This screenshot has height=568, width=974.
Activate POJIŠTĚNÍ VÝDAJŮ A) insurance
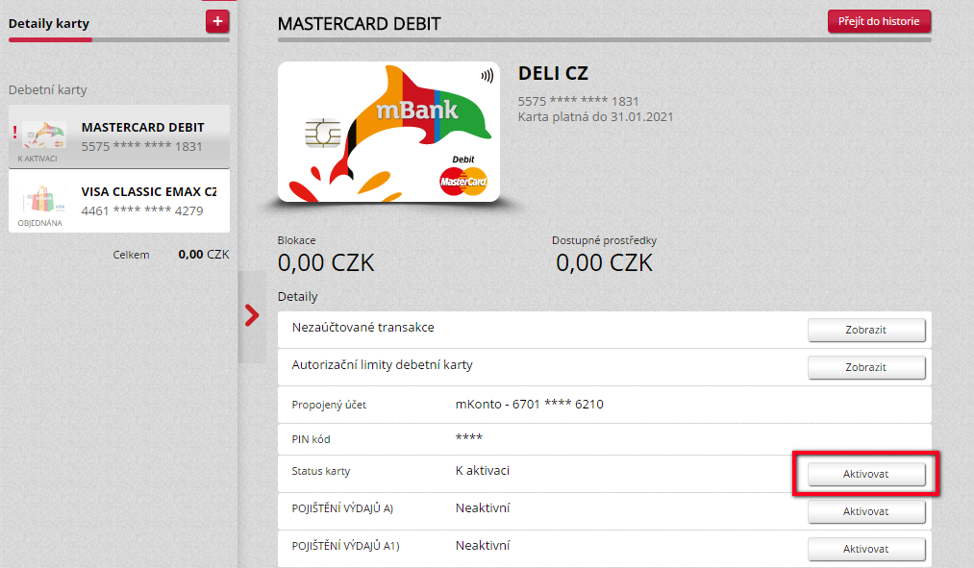coord(866,511)
